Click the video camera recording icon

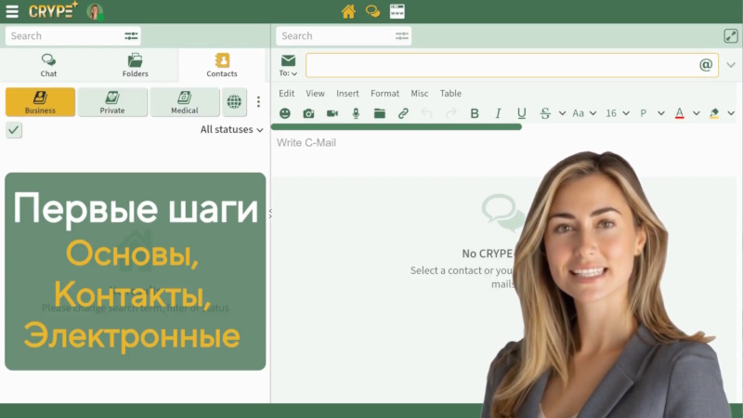tap(332, 113)
